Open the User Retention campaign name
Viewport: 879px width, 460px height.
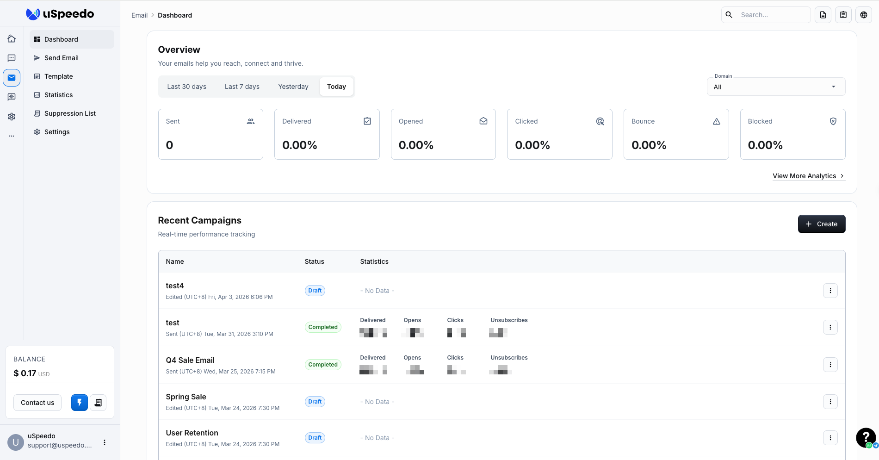[x=192, y=433]
